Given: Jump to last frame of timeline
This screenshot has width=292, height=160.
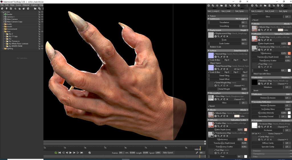Looking at the screenshot, I should click(82, 153).
